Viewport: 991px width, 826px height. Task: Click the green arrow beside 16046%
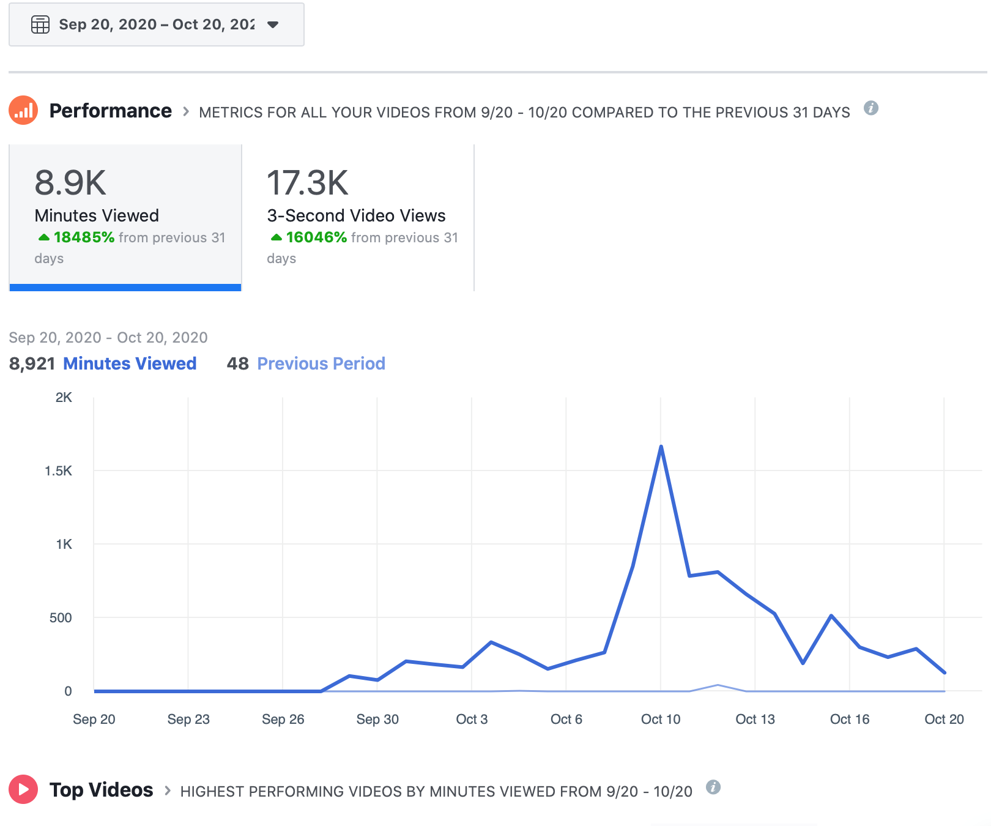276,237
